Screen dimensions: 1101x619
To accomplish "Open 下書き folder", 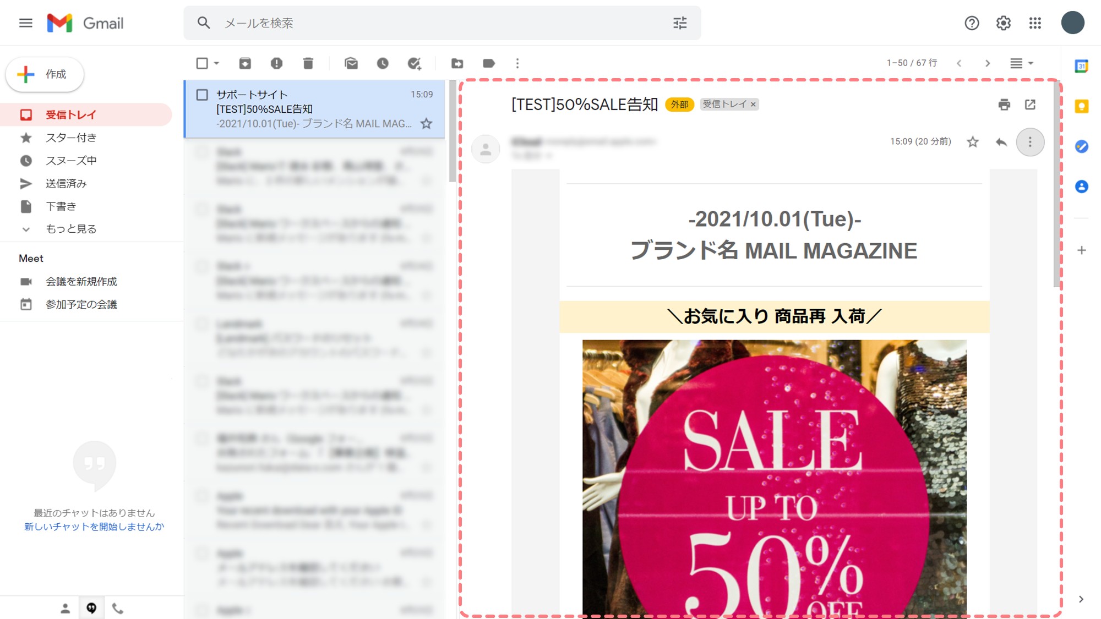I will [86, 206].
